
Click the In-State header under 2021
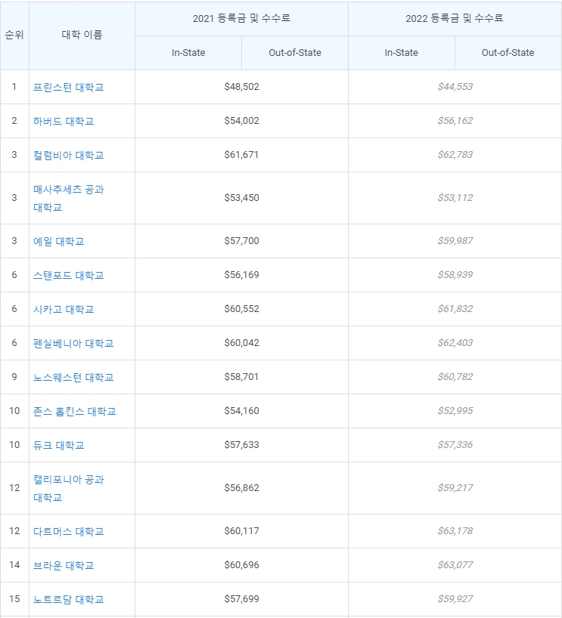pos(188,52)
